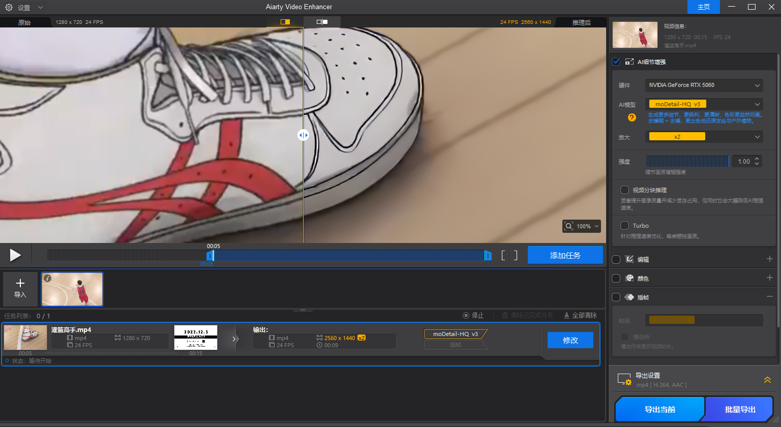Open the x2 magnification dropdown
This screenshot has height=427, width=781.
point(704,136)
